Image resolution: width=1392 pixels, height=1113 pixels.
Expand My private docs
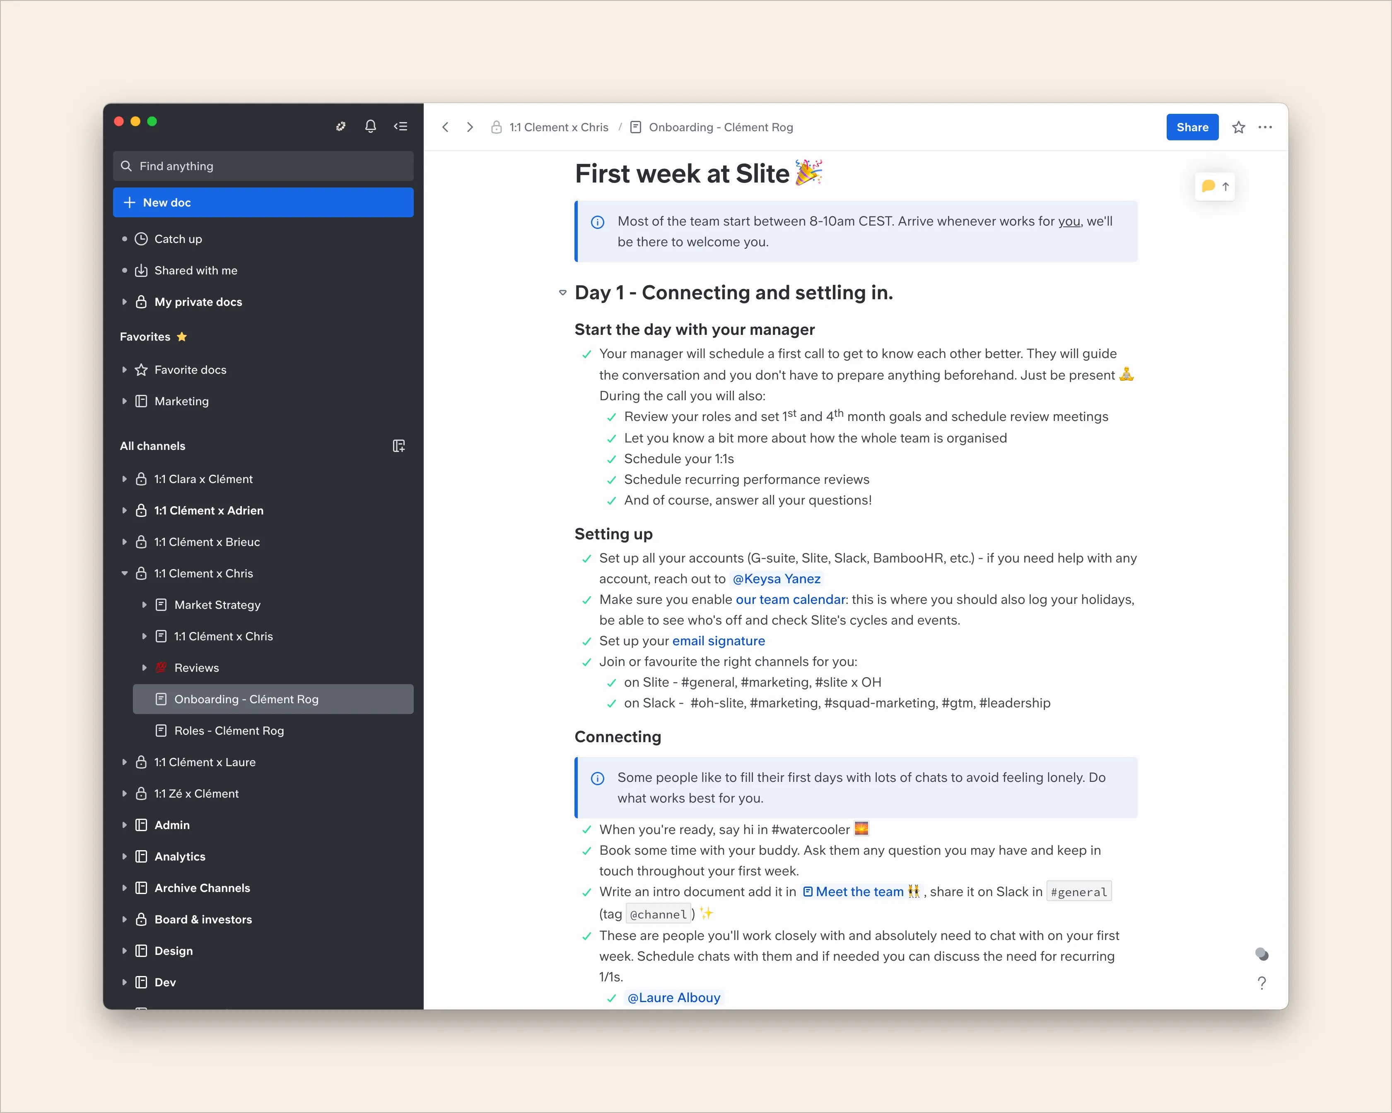click(x=125, y=301)
